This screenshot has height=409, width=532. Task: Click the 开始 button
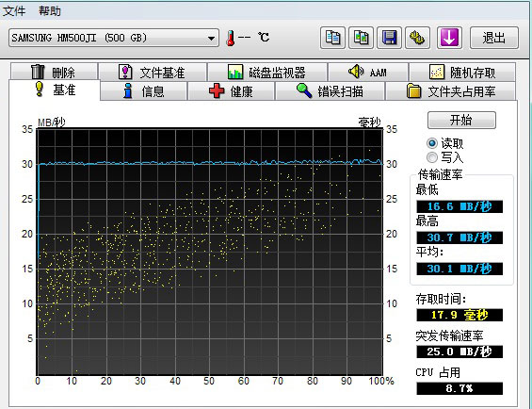(461, 120)
